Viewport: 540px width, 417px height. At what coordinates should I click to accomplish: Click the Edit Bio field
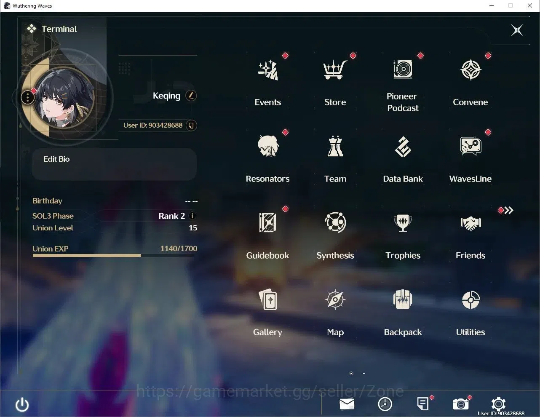pyautogui.click(x=114, y=164)
